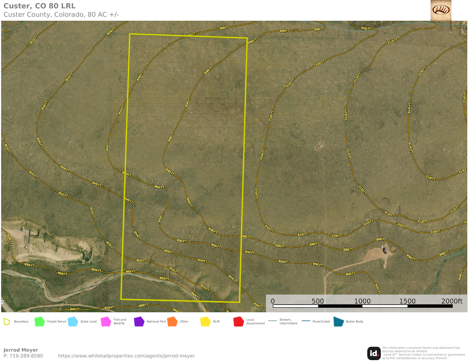Click the 1000 mark on scale bar
This screenshot has height=362, width=469.
[x=362, y=301]
